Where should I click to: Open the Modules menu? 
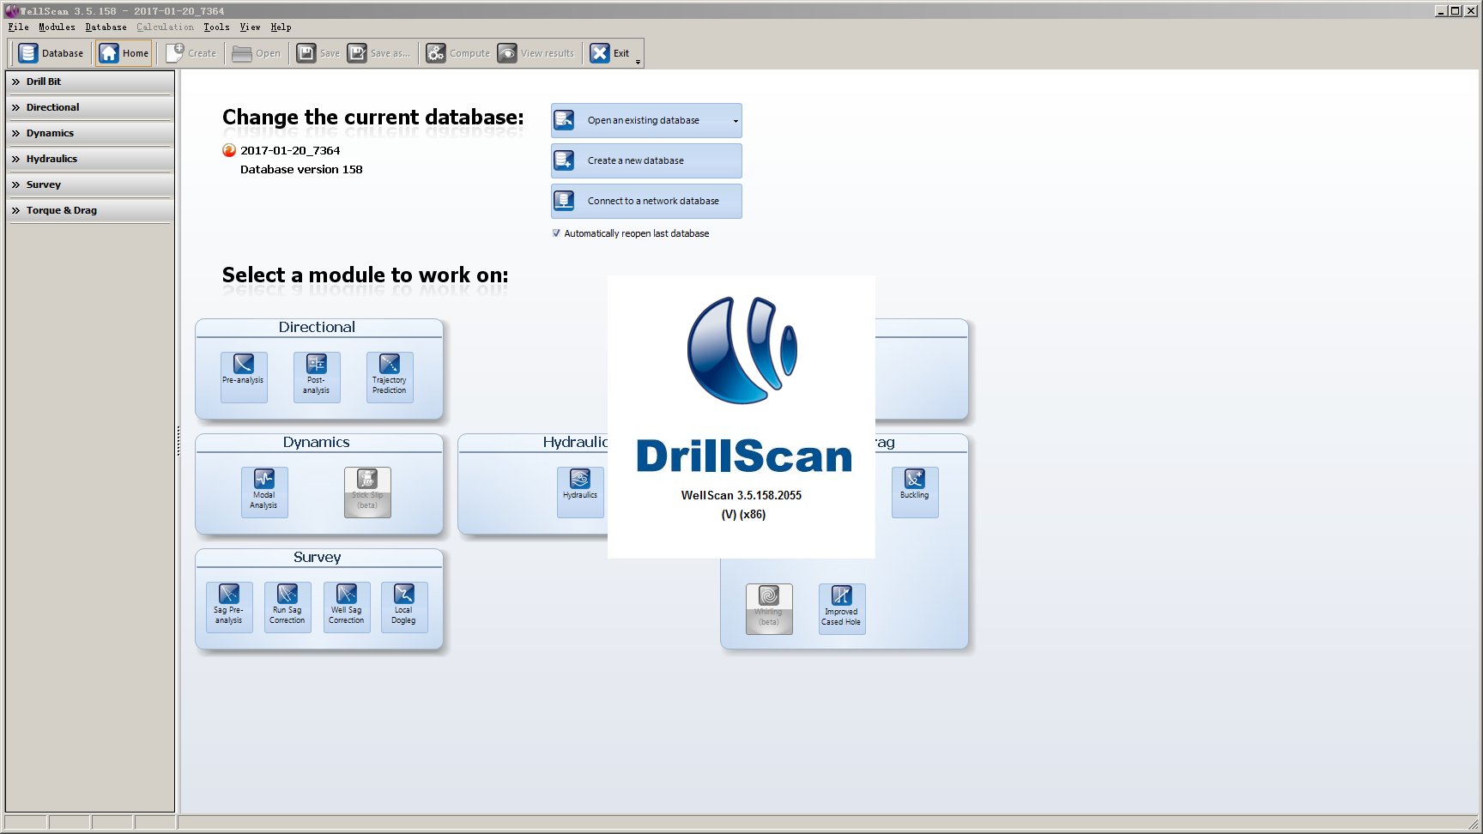[57, 27]
